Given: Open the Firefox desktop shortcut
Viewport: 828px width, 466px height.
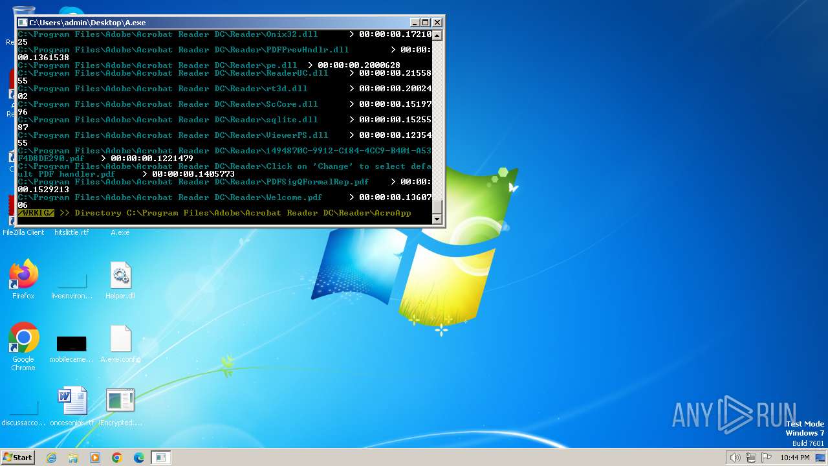Looking at the screenshot, I should point(23,276).
